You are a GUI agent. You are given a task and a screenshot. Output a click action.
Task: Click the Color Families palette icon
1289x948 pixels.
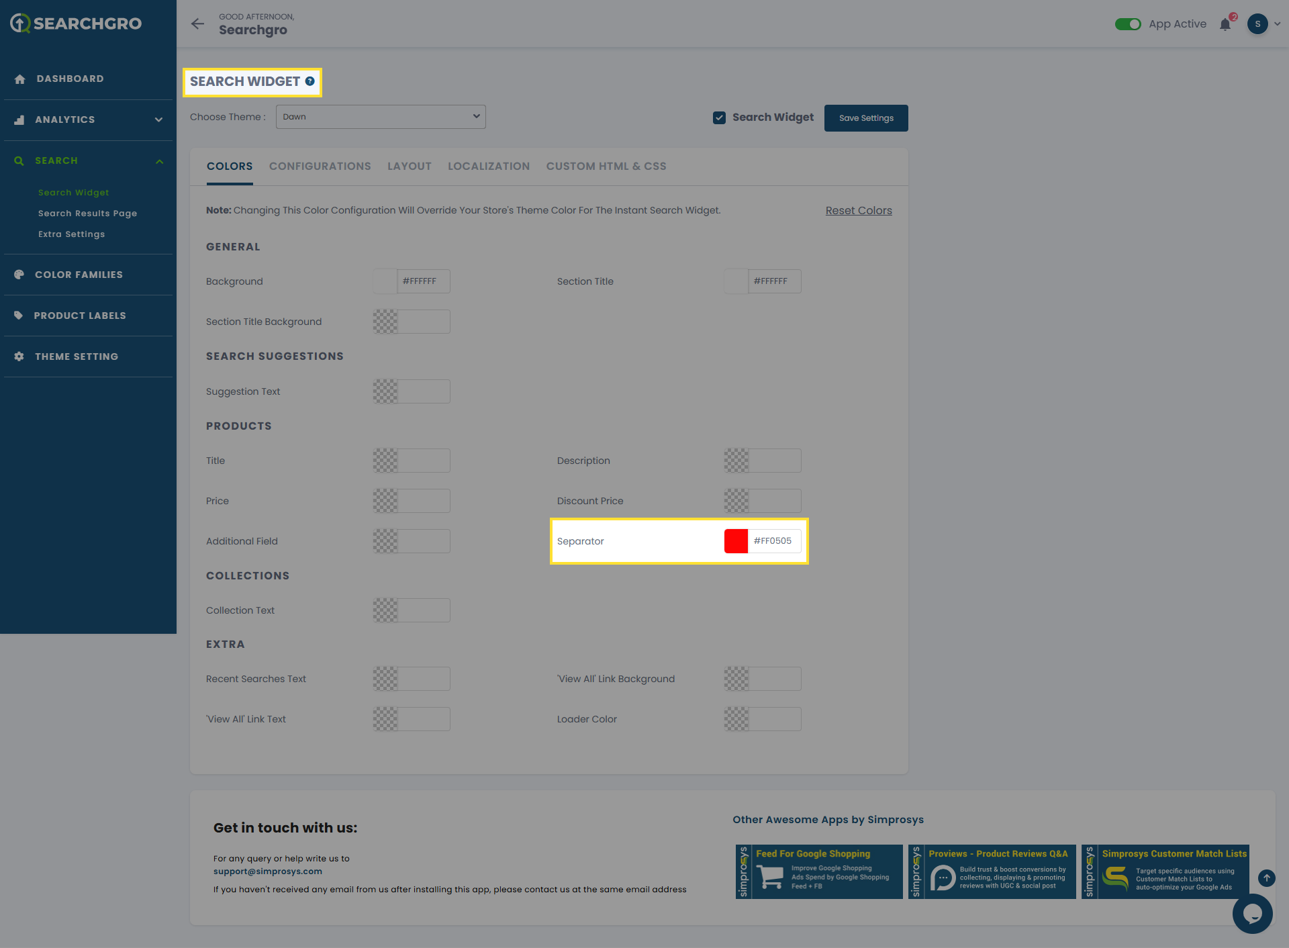tap(19, 275)
